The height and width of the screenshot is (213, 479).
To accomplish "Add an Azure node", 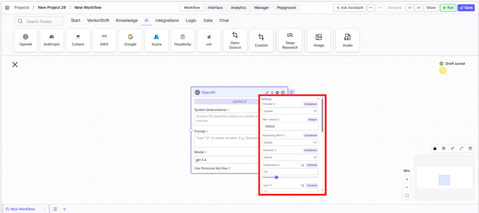I will (156, 40).
